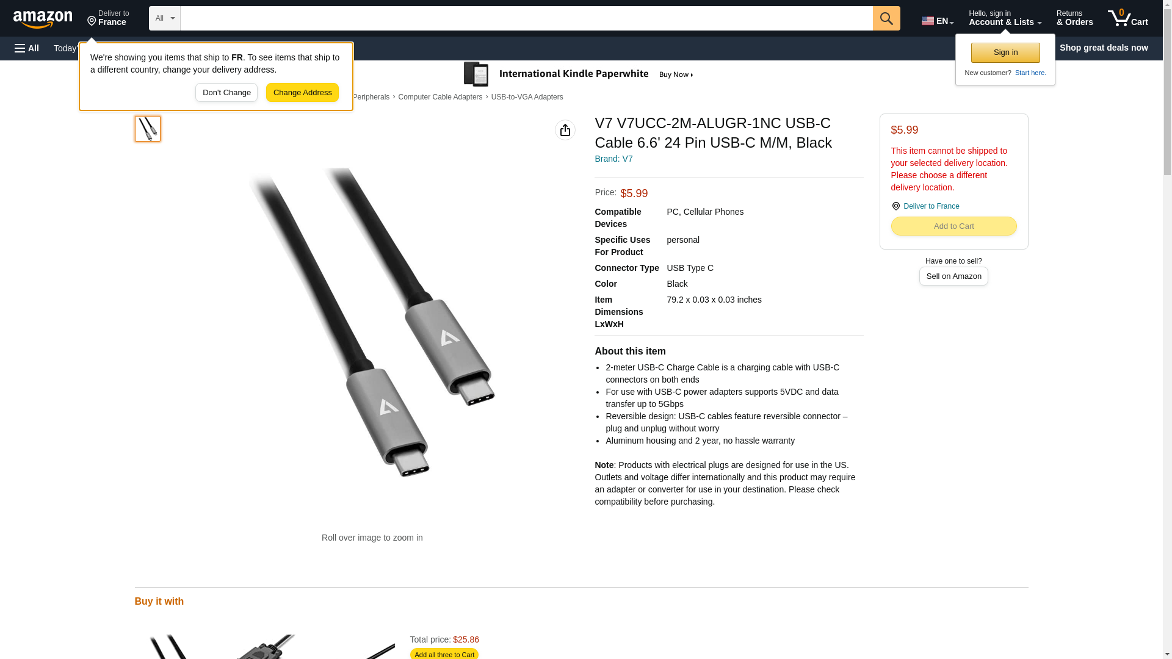Click the Amazon logo

point(43,19)
